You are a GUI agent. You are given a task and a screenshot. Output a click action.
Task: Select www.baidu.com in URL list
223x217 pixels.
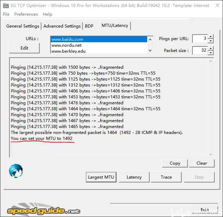[99, 39]
